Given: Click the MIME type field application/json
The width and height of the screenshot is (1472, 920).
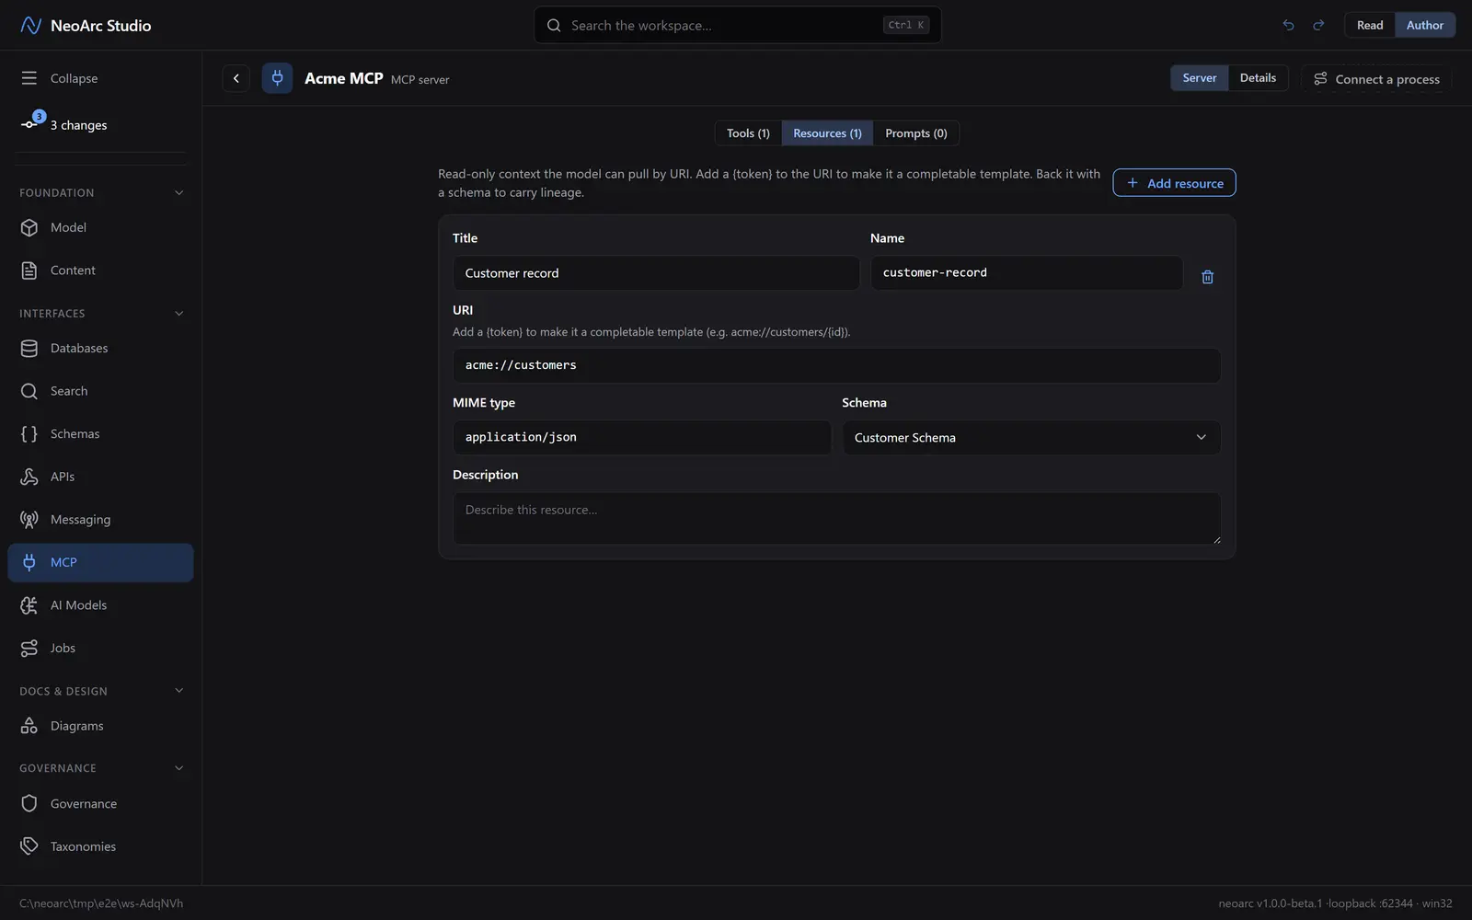Looking at the screenshot, I should pos(642,438).
